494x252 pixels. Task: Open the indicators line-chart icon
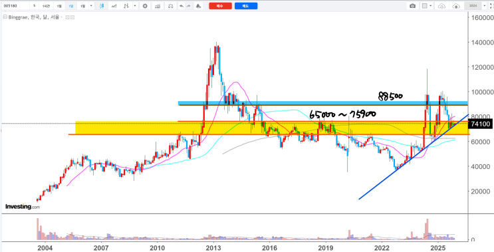click(x=115, y=6)
